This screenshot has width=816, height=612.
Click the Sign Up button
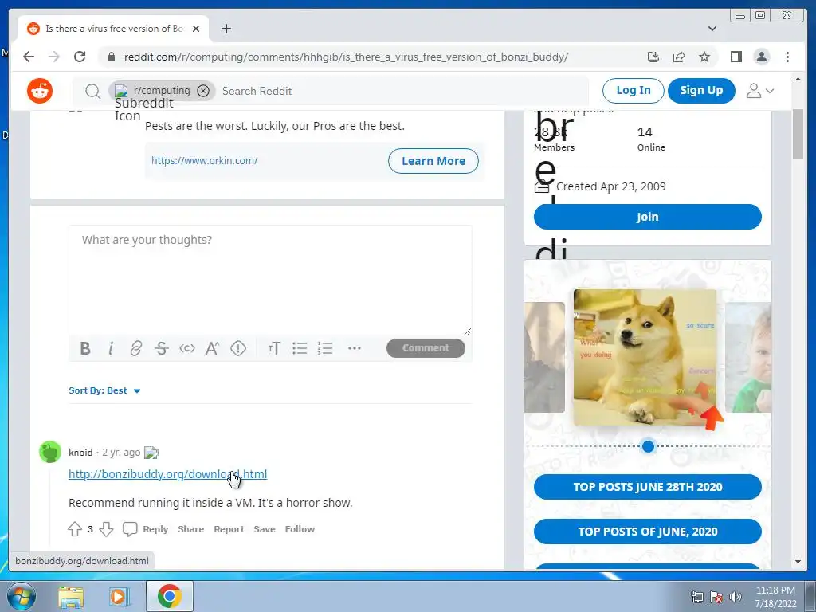701,91
